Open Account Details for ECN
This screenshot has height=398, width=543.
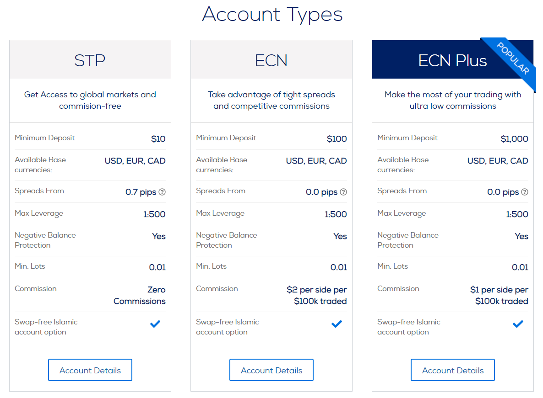(x=271, y=370)
